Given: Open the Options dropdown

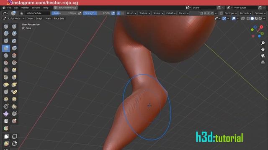Looking at the screenshot, I should 260,13.
